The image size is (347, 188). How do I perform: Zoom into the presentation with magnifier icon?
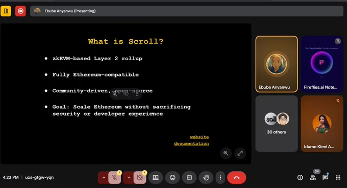click(226, 153)
